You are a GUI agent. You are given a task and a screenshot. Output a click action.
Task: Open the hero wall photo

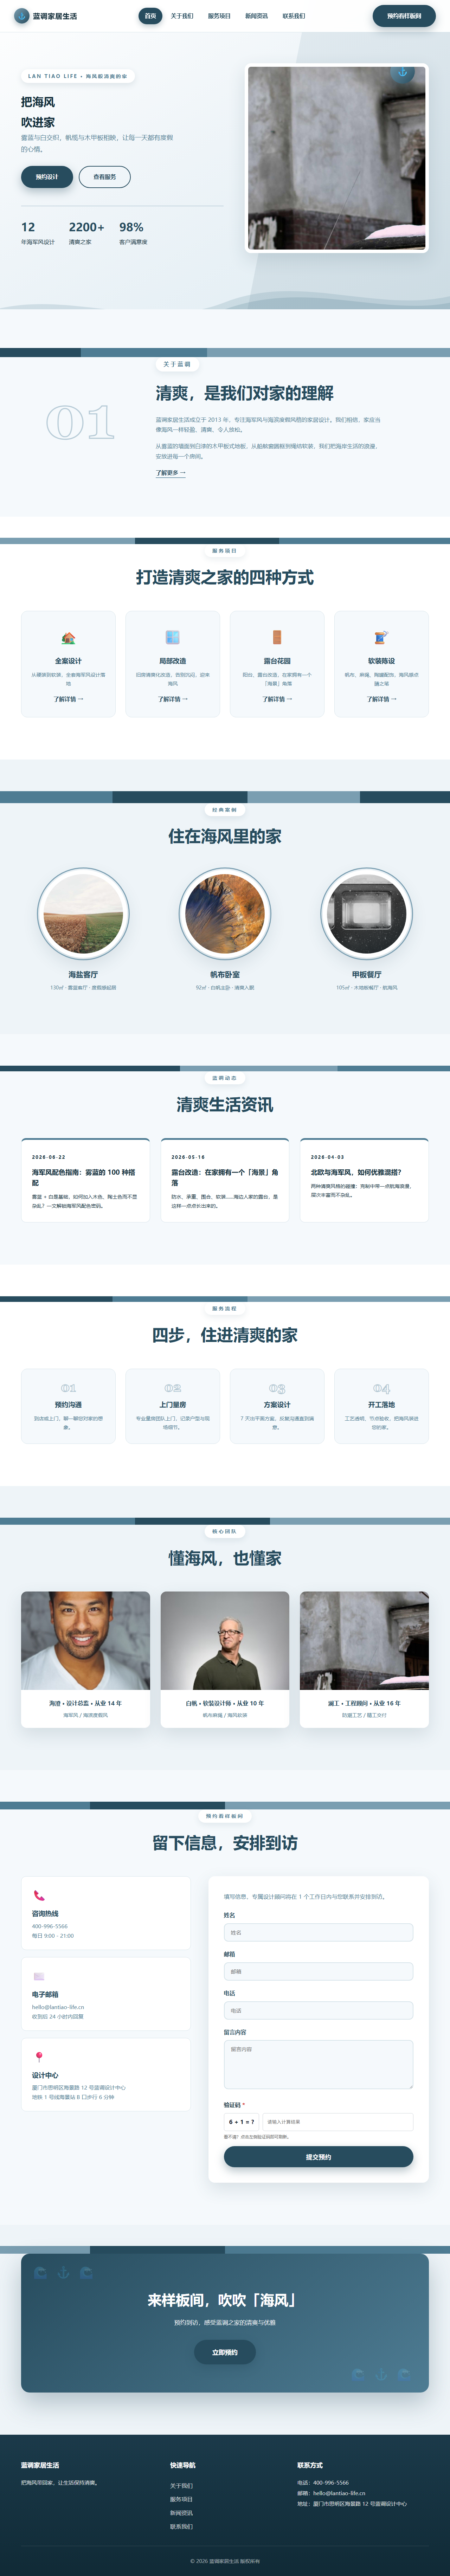pyautogui.click(x=337, y=158)
